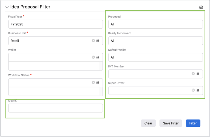
Task: Open Workflow Status lookup binoculars
Action: 98,82
